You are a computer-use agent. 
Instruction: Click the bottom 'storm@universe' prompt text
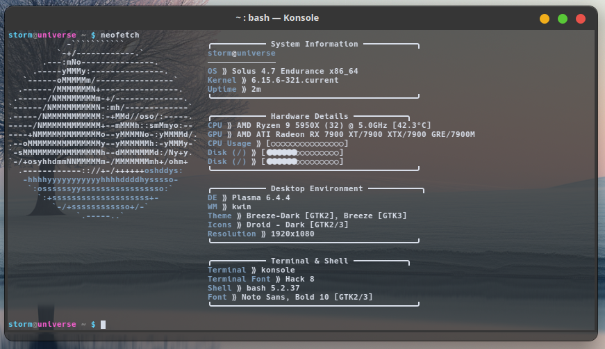(x=42, y=324)
